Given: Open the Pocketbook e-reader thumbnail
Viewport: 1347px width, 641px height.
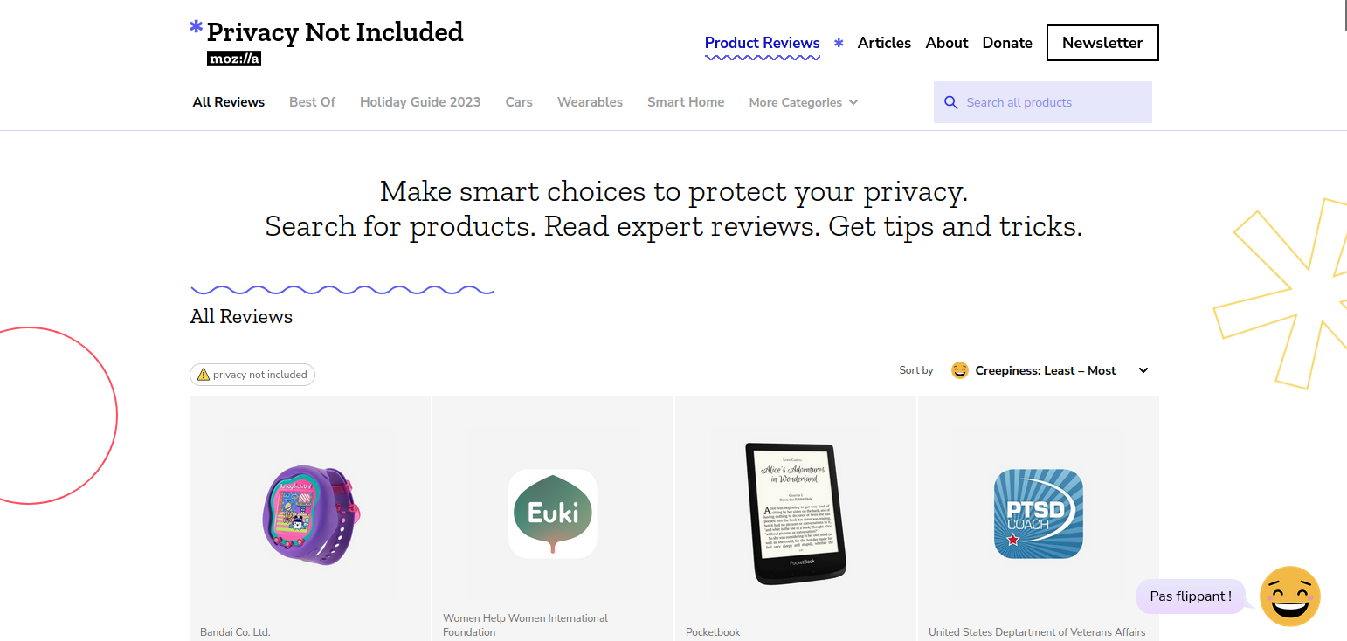Looking at the screenshot, I should pos(796,513).
